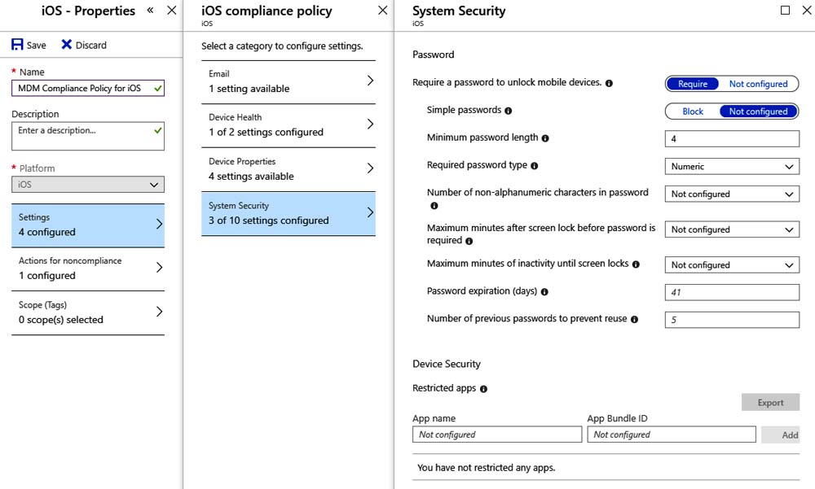Collapse the iOS Properties pane with the double chevron
The height and width of the screenshot is (489, 815).
pos(150,10)
